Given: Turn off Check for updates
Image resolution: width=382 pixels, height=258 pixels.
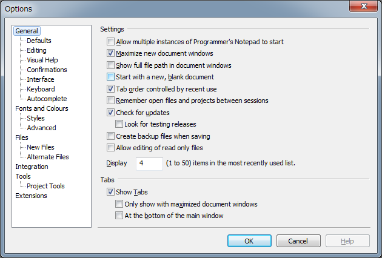Looking at the screenshot, I should [110, 113].
